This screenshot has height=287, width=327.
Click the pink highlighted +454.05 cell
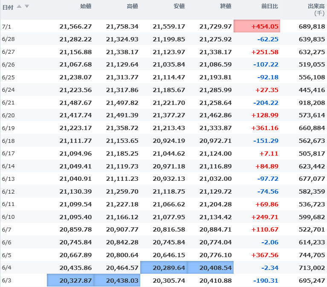[257, 26]
